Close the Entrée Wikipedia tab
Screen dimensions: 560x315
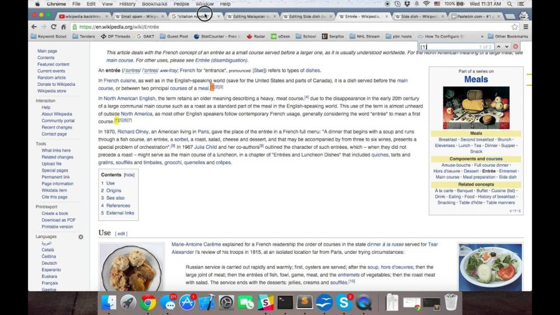click(387, 16)
